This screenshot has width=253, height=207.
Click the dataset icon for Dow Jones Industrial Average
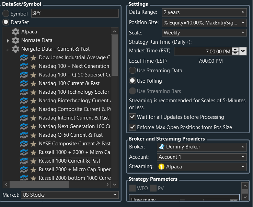point(24,58)
